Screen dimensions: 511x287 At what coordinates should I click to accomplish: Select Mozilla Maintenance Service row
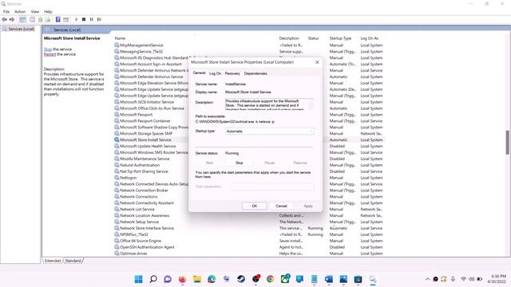pos(145,159)
